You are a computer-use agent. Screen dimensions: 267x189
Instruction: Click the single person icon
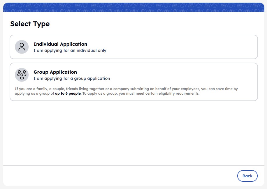pyautogui.click(x=22, y=47)
